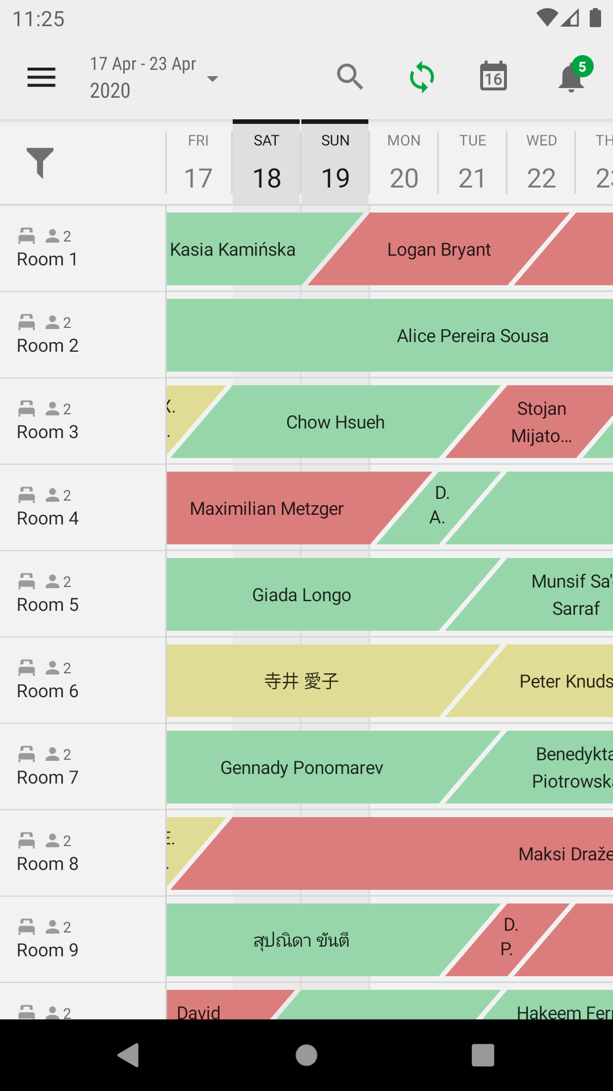The width and height of the screenshot is (613, 1091).
Task: Jump to today using the calendar icon
Action: [493, 77]
